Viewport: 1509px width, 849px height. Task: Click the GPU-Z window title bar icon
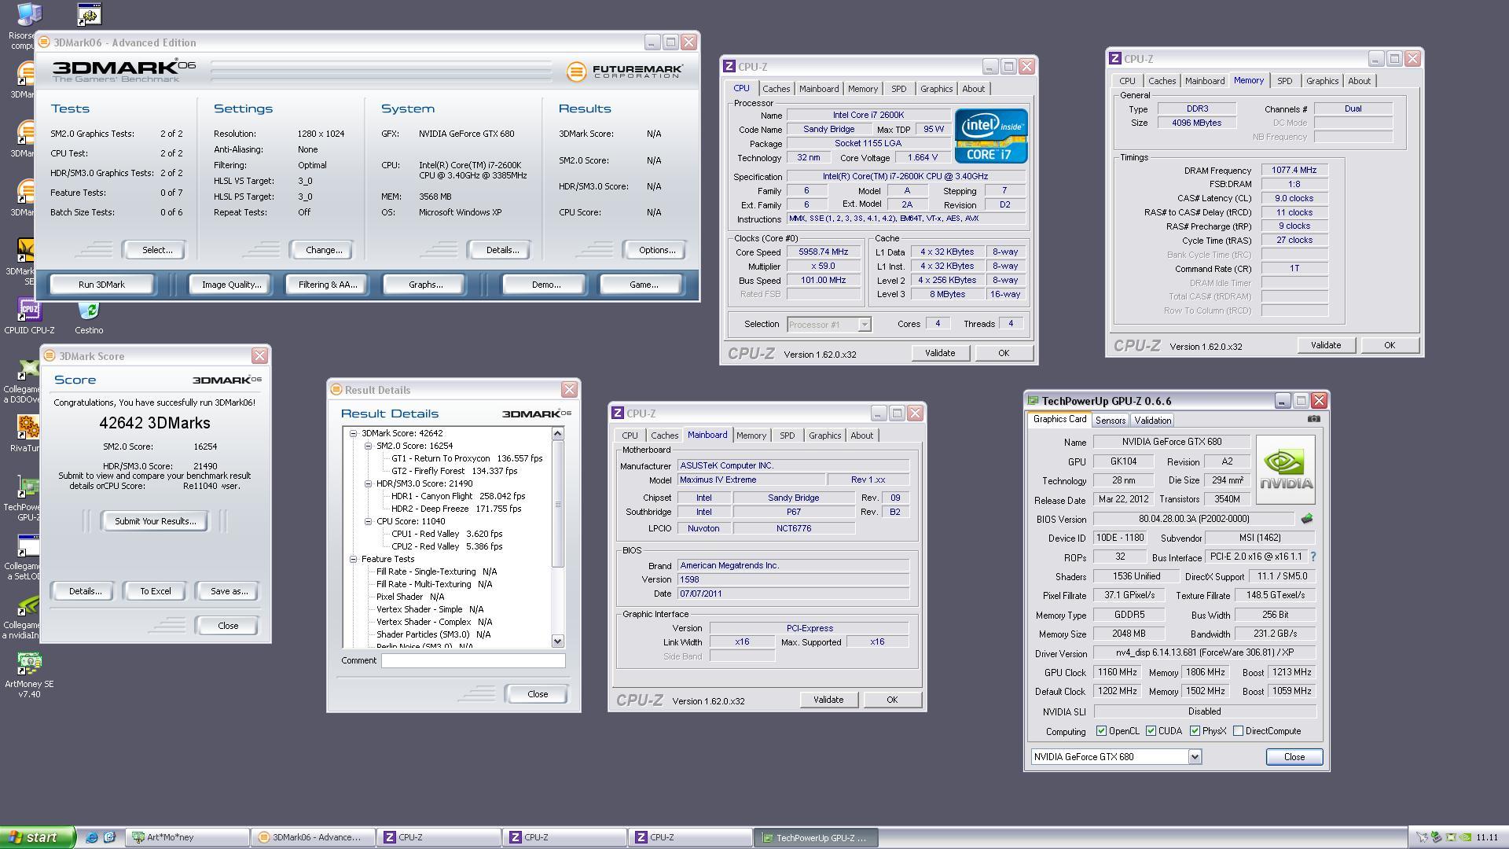coord(1034,401)
